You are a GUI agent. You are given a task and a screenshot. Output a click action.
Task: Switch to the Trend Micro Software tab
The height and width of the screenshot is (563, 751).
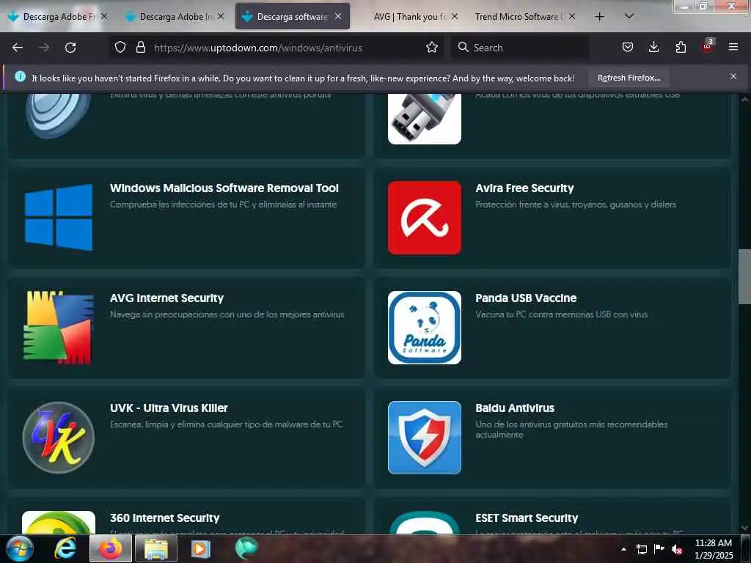click(519, 17)
